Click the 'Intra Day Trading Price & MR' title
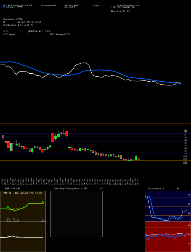The image size is (191, 252). (x=70, y=189)
